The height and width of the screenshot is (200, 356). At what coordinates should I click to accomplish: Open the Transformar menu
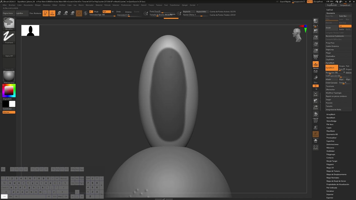(x=175, y=5)
